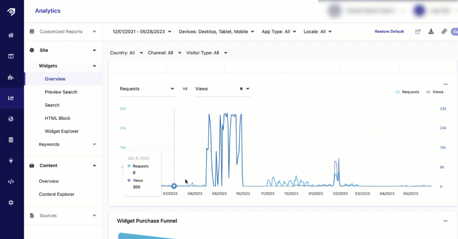Click the Site gear icon in menu

coord(32,50)
